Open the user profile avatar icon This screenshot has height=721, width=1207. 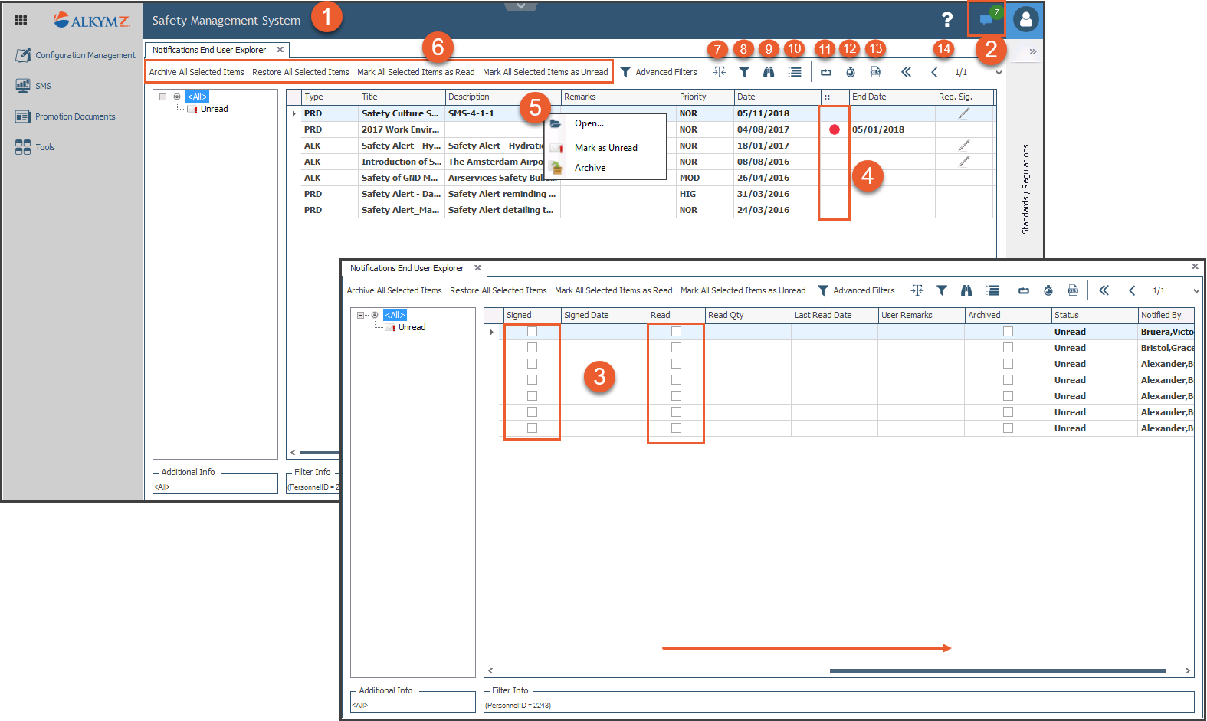pyautogui.click(x=1025, y=19)
